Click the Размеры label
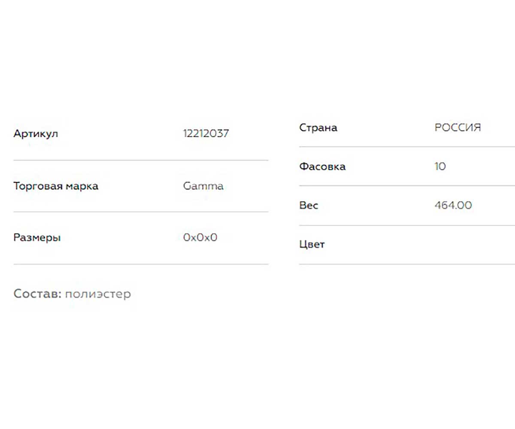Image resolution: width=515 pixels, height=429 pixels. (37, 238)
